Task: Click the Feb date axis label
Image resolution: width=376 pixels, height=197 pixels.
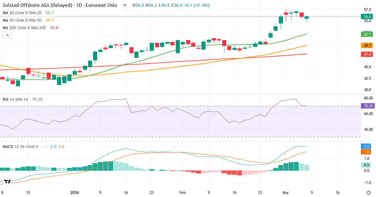Action: click(183, 193)
